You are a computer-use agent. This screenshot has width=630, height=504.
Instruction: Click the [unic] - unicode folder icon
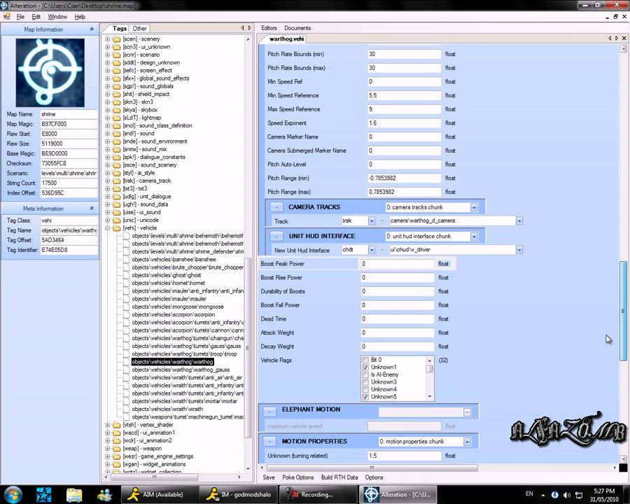tap(116, 220)
